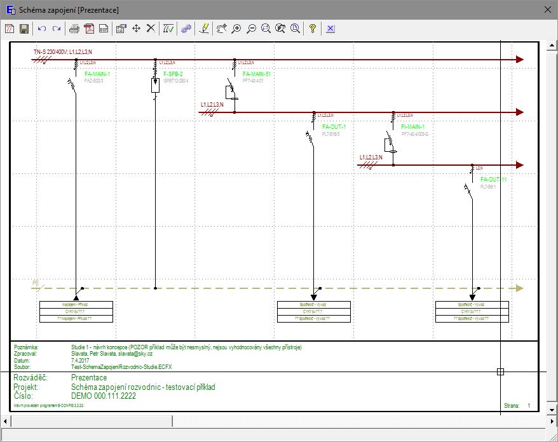Image resolution: width=558 pixels, height=442 pixels.
Task: Click the horizontal scrollbar thumb
Action: 92,422
